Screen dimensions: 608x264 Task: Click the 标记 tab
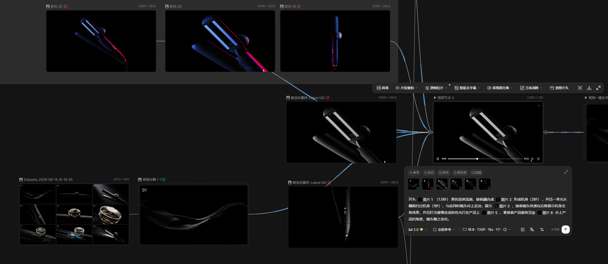pyautogui.click(x=429, y=173)
